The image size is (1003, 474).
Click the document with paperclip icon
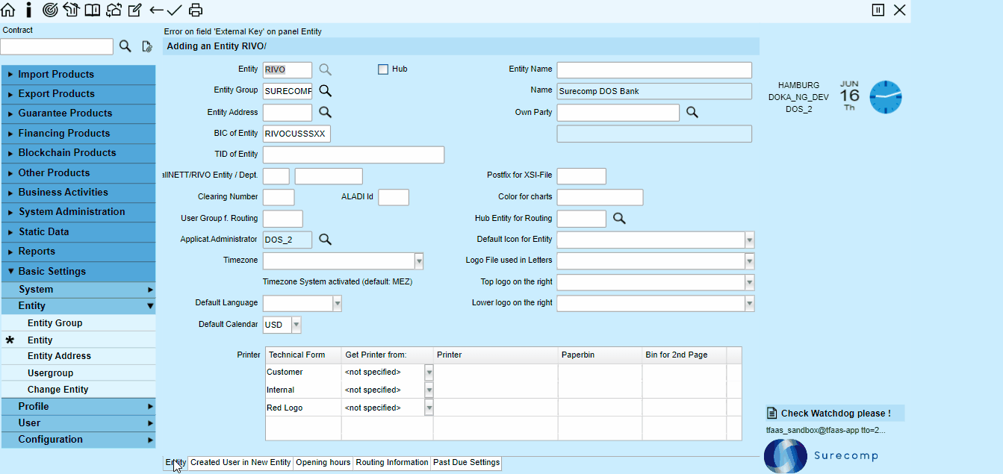click(x=147, y=46)
